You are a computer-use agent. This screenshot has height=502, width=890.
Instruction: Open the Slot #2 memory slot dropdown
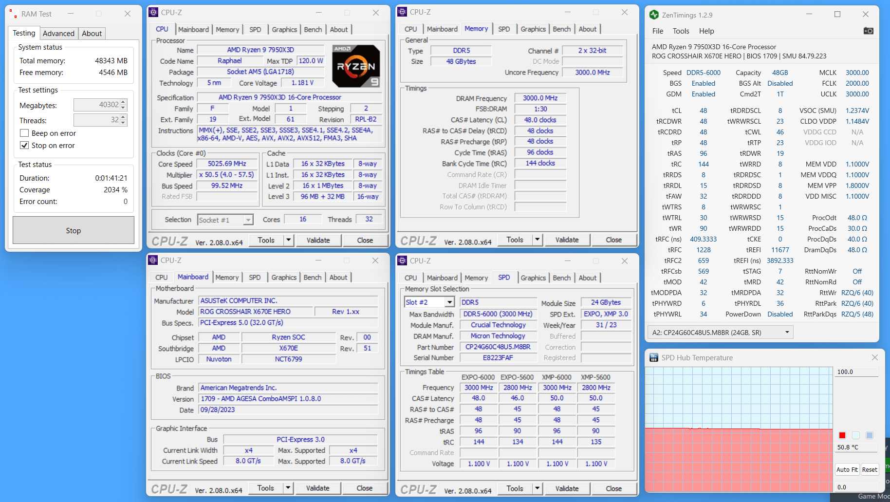pyautogui.click(x=450, y=302)
